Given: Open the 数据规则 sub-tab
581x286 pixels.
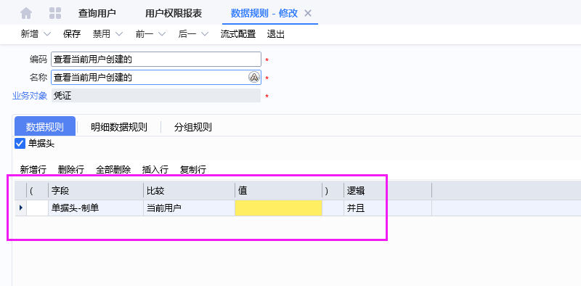Looking at the screenshot, I should [x=45, y=127].
